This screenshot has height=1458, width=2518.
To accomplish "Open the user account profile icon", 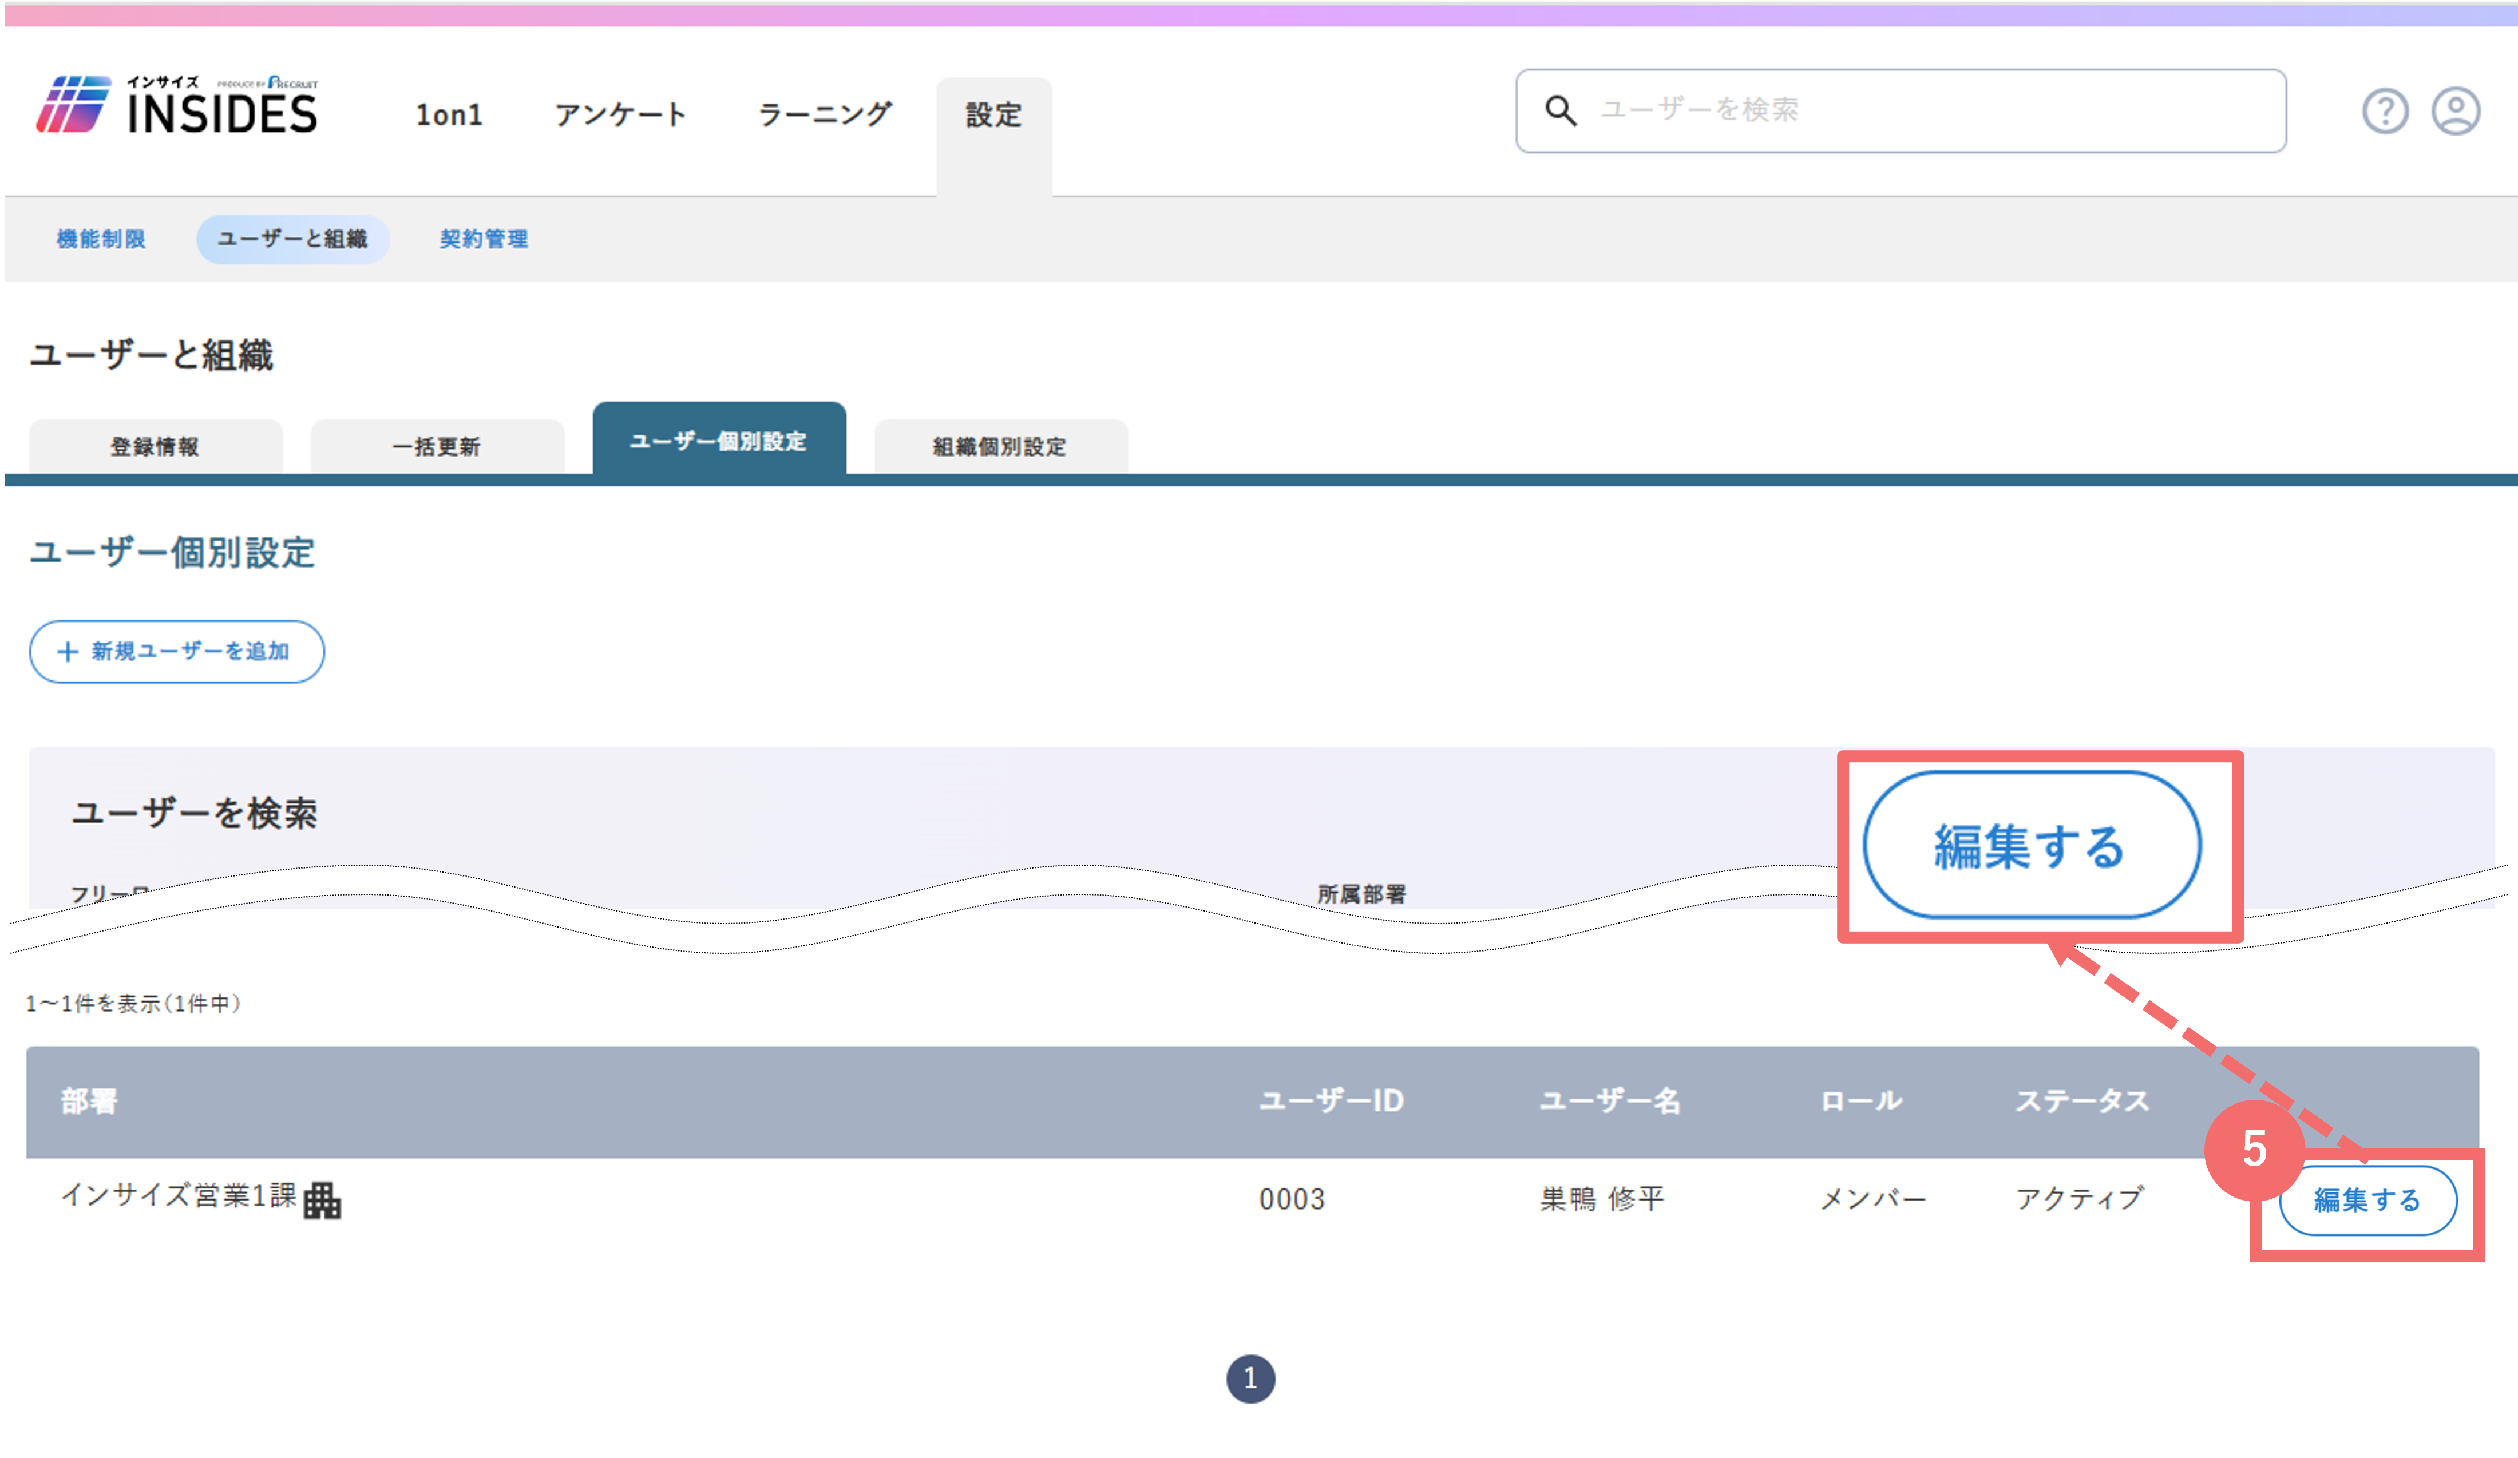I will 2455,111.
